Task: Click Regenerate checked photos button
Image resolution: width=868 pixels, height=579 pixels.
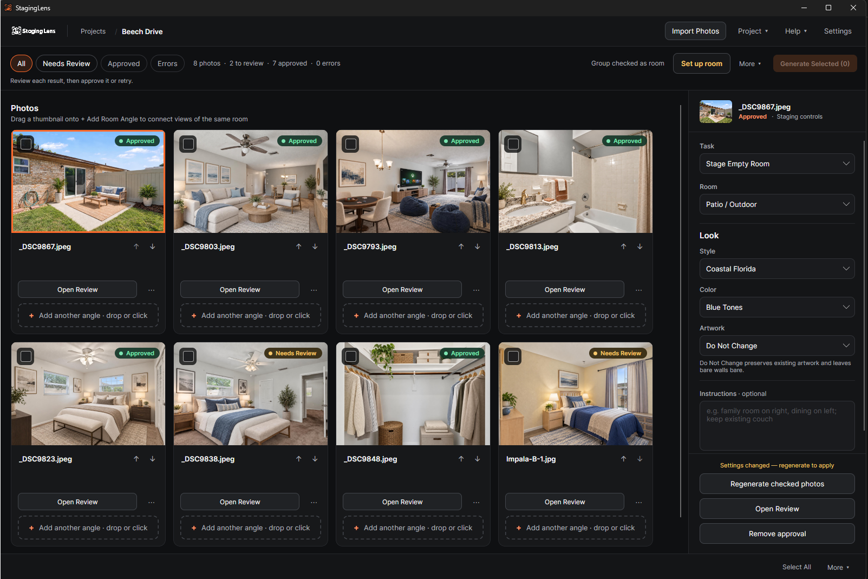Action: click(777, 484)
